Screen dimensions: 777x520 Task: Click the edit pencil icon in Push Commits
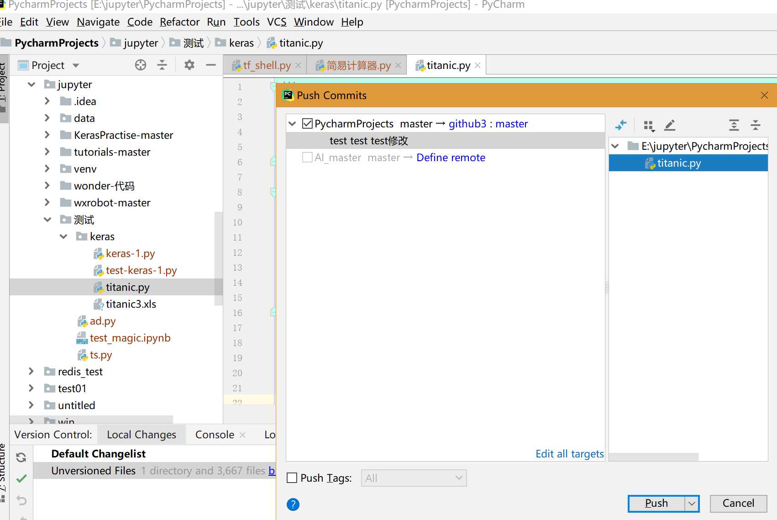pos(670,125)
